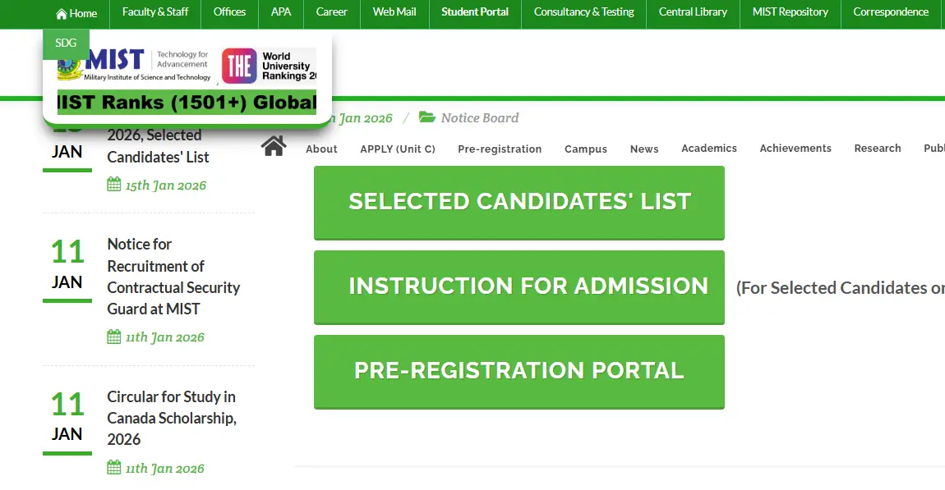Expand the Academics navigation entry
Viewport: 945px width, 490px height.
pyautogui.click(x=708, y=148)
